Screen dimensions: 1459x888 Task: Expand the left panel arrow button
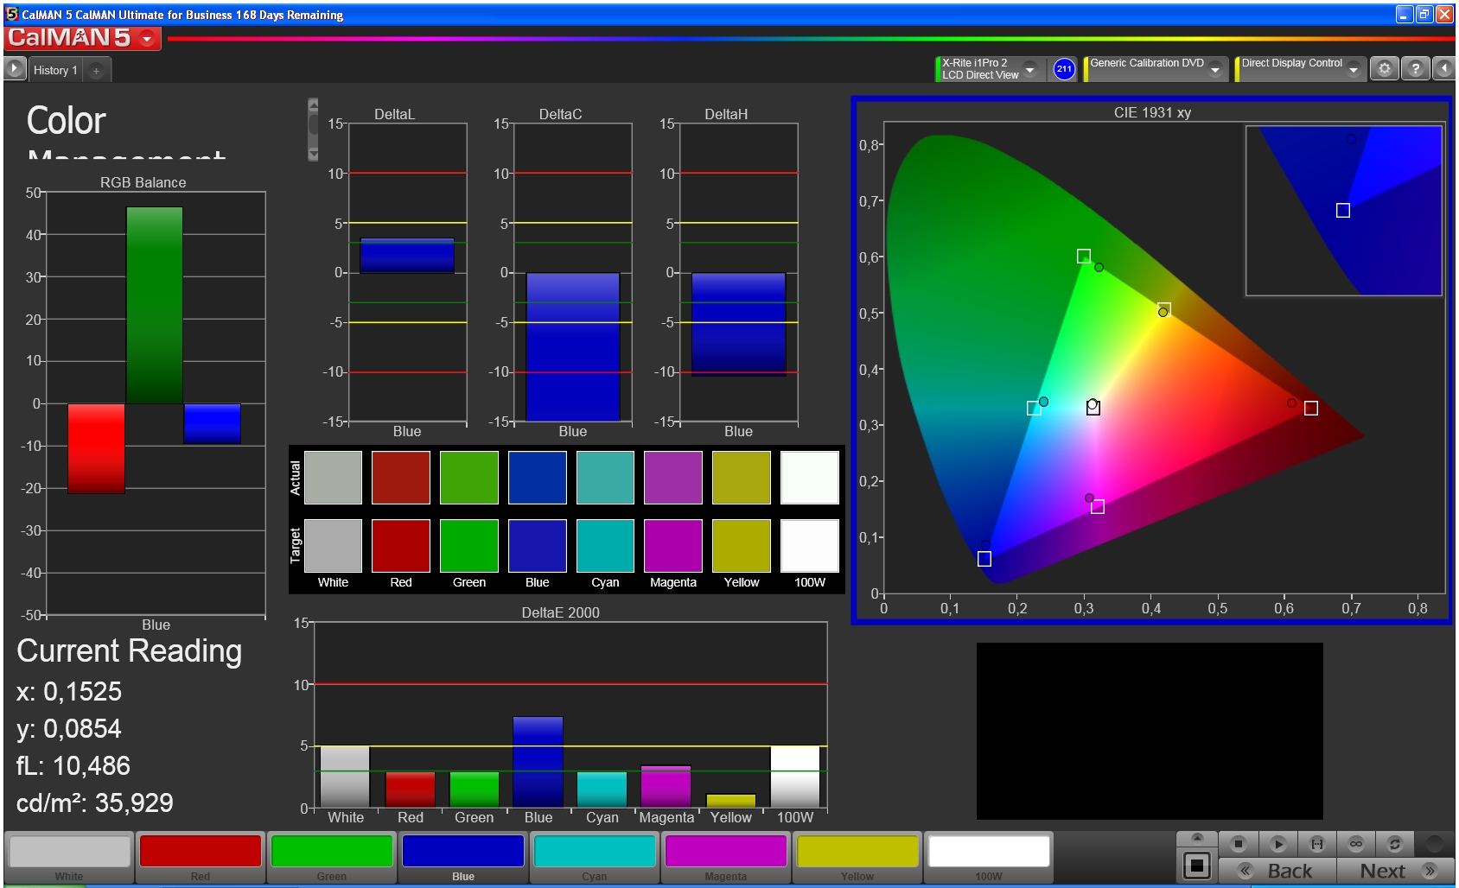point(15,69)
